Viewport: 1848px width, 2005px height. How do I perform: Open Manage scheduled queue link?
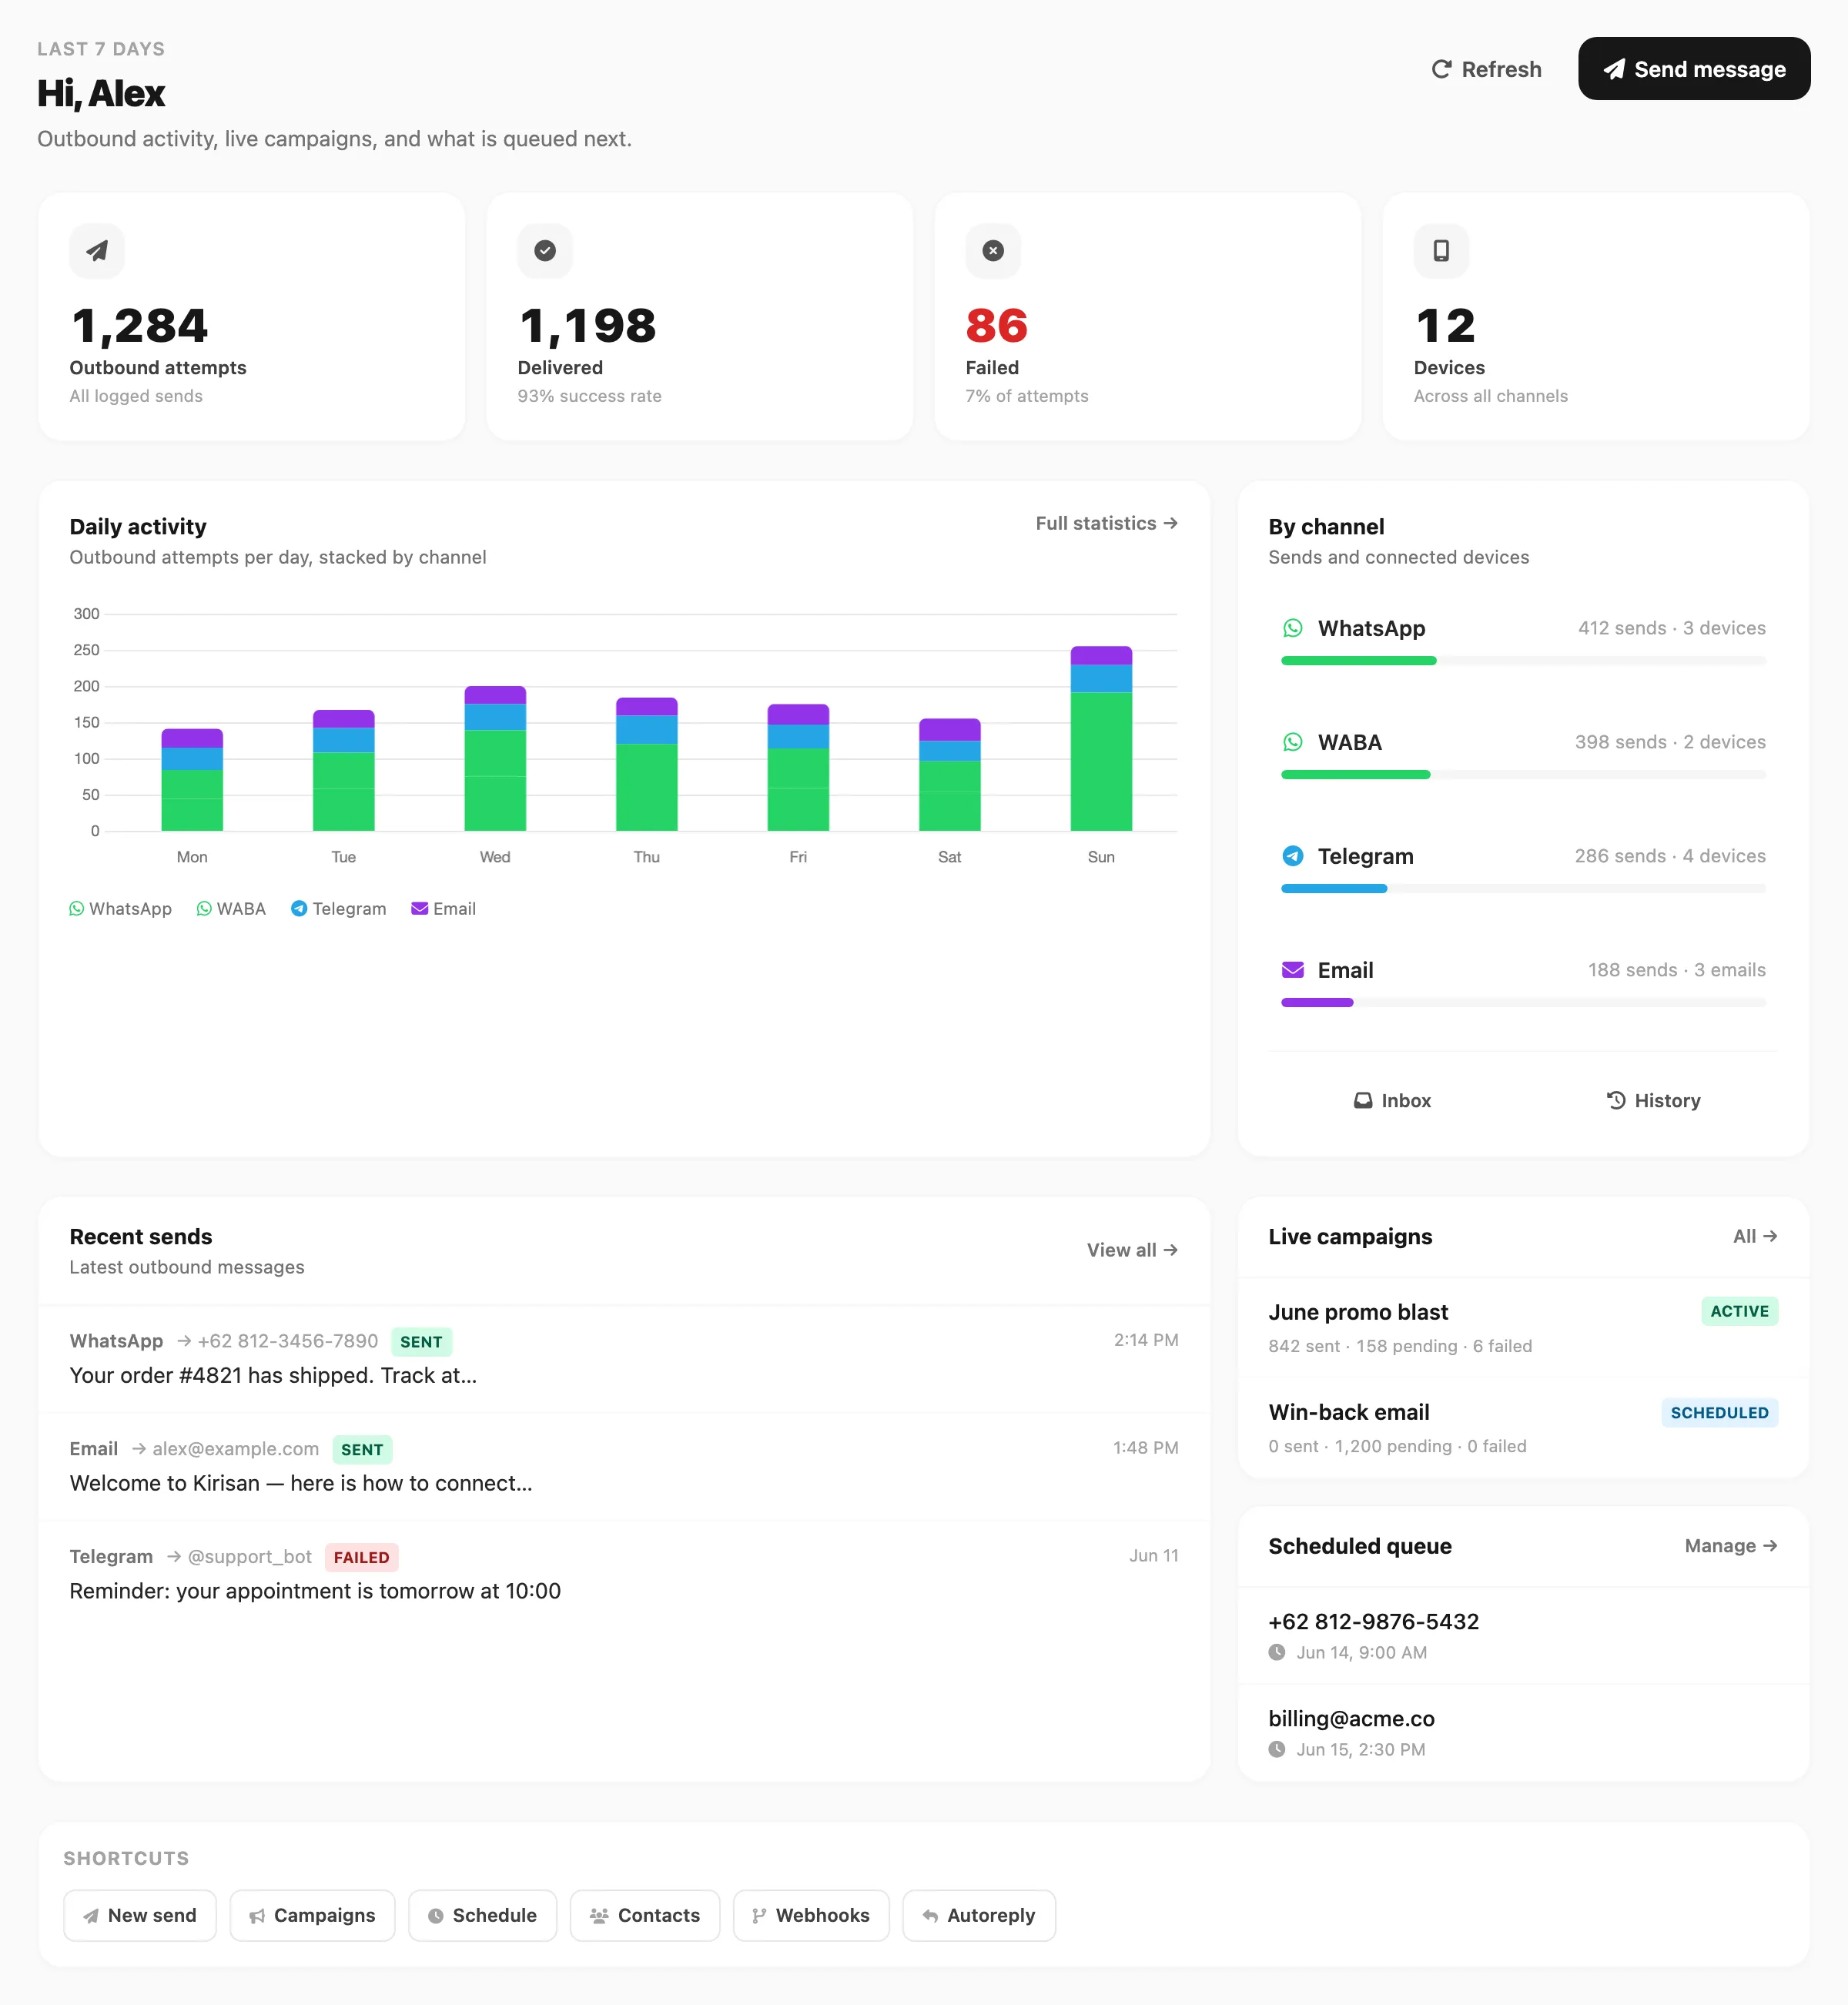click(1731, 1546)
